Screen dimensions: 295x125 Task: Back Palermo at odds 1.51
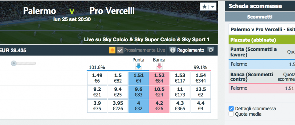[138, 78]
